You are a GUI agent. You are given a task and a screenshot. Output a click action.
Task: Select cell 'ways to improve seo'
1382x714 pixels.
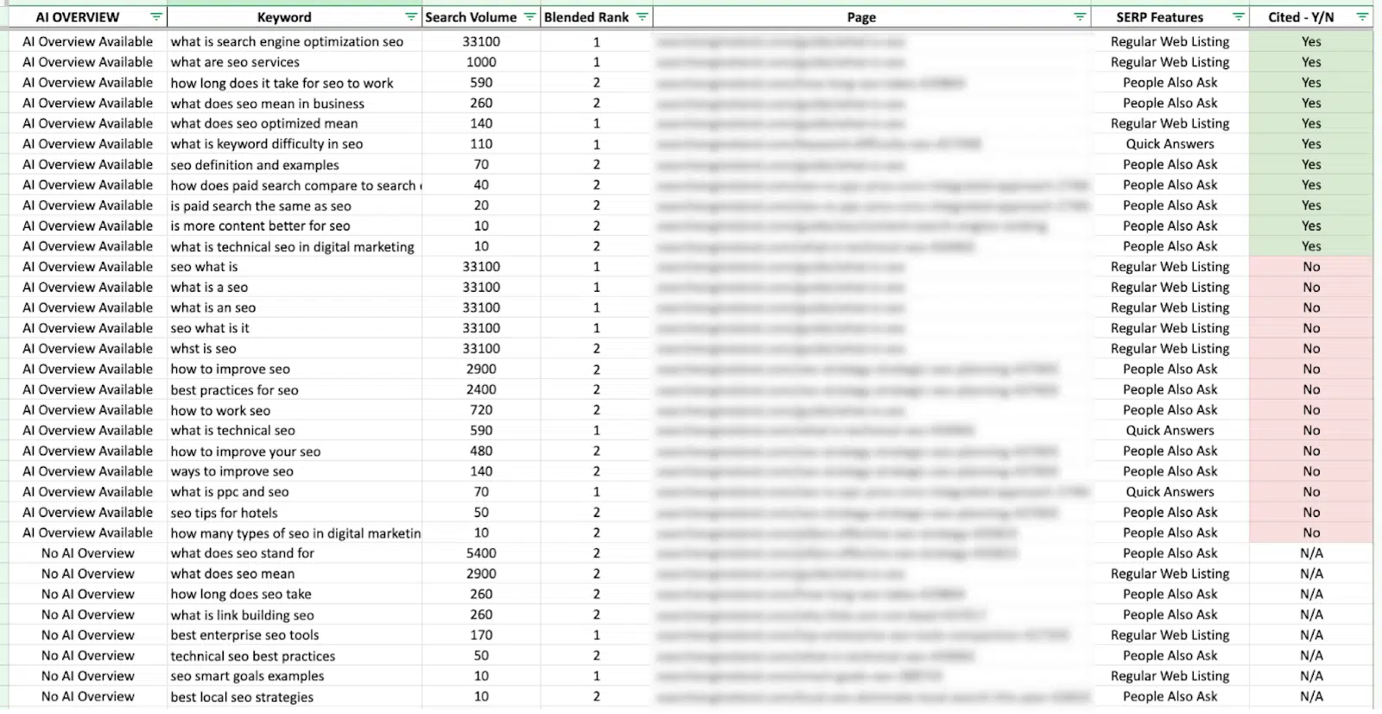[295, 471]
